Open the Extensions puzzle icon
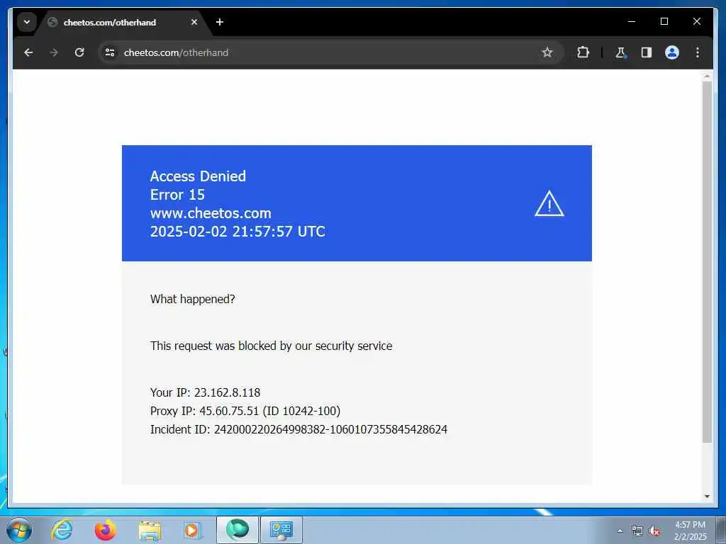The width and height of the screenshot is (726, 544). coord(583,52)
